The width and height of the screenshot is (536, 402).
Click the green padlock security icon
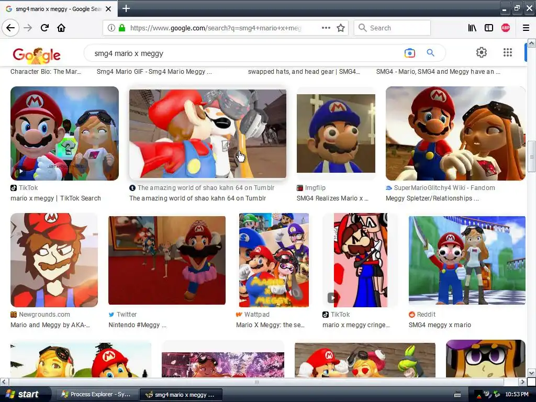click(x=121, y=28)
